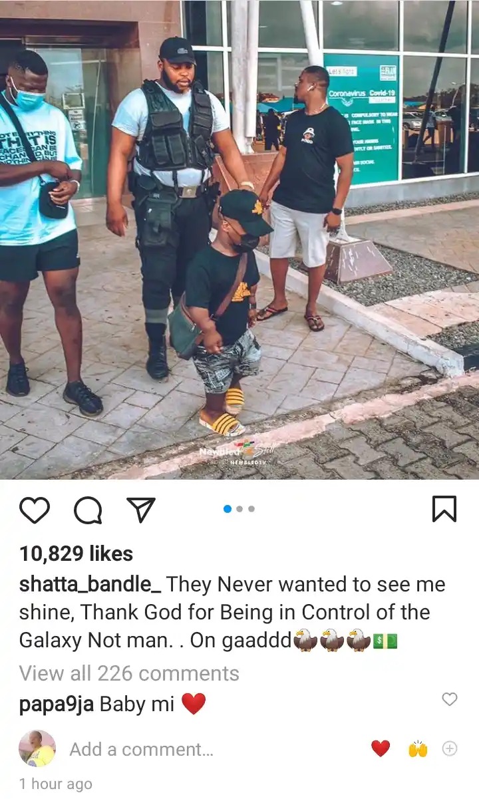The height and width of the screenshot is (799, 479).
Task: Save the post with the bookmark icon
Action: point(444,510)
